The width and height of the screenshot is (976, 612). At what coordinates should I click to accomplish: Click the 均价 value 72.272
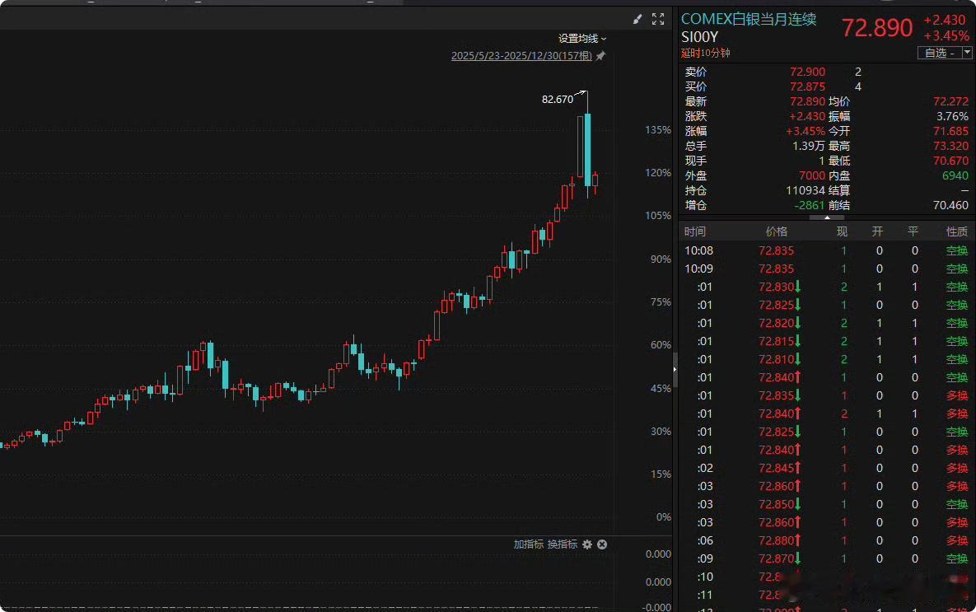coord(950,101)
